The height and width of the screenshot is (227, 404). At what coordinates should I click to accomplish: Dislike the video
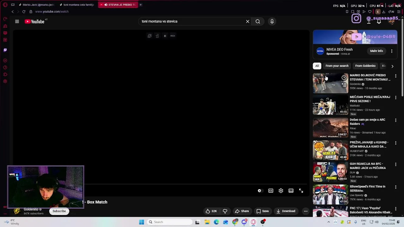pos(225,211)
